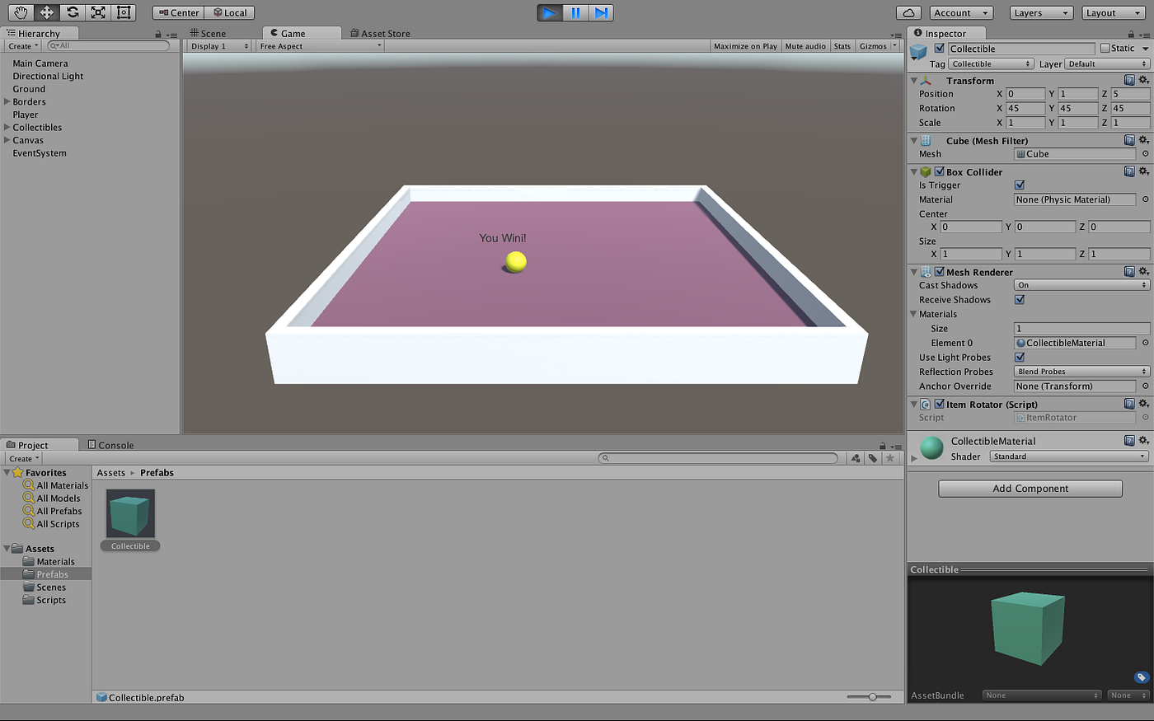Enable the Static checkbox on Collectible
The height and width of the screenshot is (721, 1154).
coord(1105,48)
